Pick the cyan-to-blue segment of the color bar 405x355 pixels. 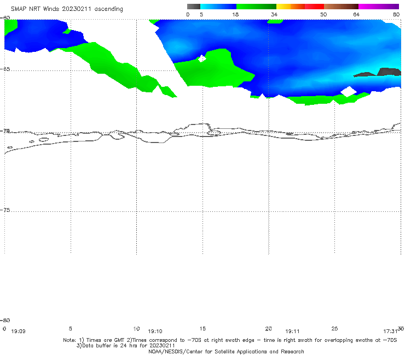pyautogui.click(x=218, y=7)
